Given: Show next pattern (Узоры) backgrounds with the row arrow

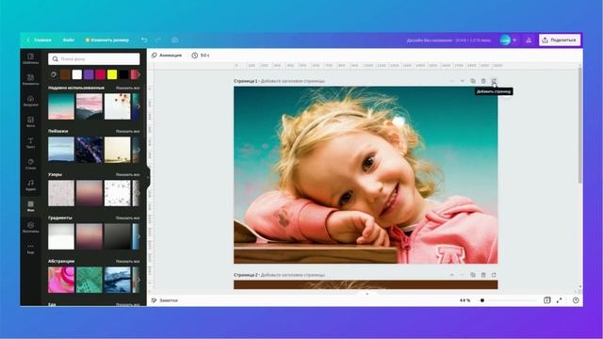Looking at the screenshot, I should 139,193.
